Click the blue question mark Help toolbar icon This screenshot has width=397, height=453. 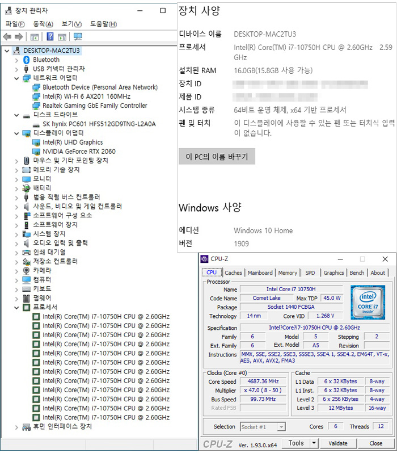[x=50, y=36]
